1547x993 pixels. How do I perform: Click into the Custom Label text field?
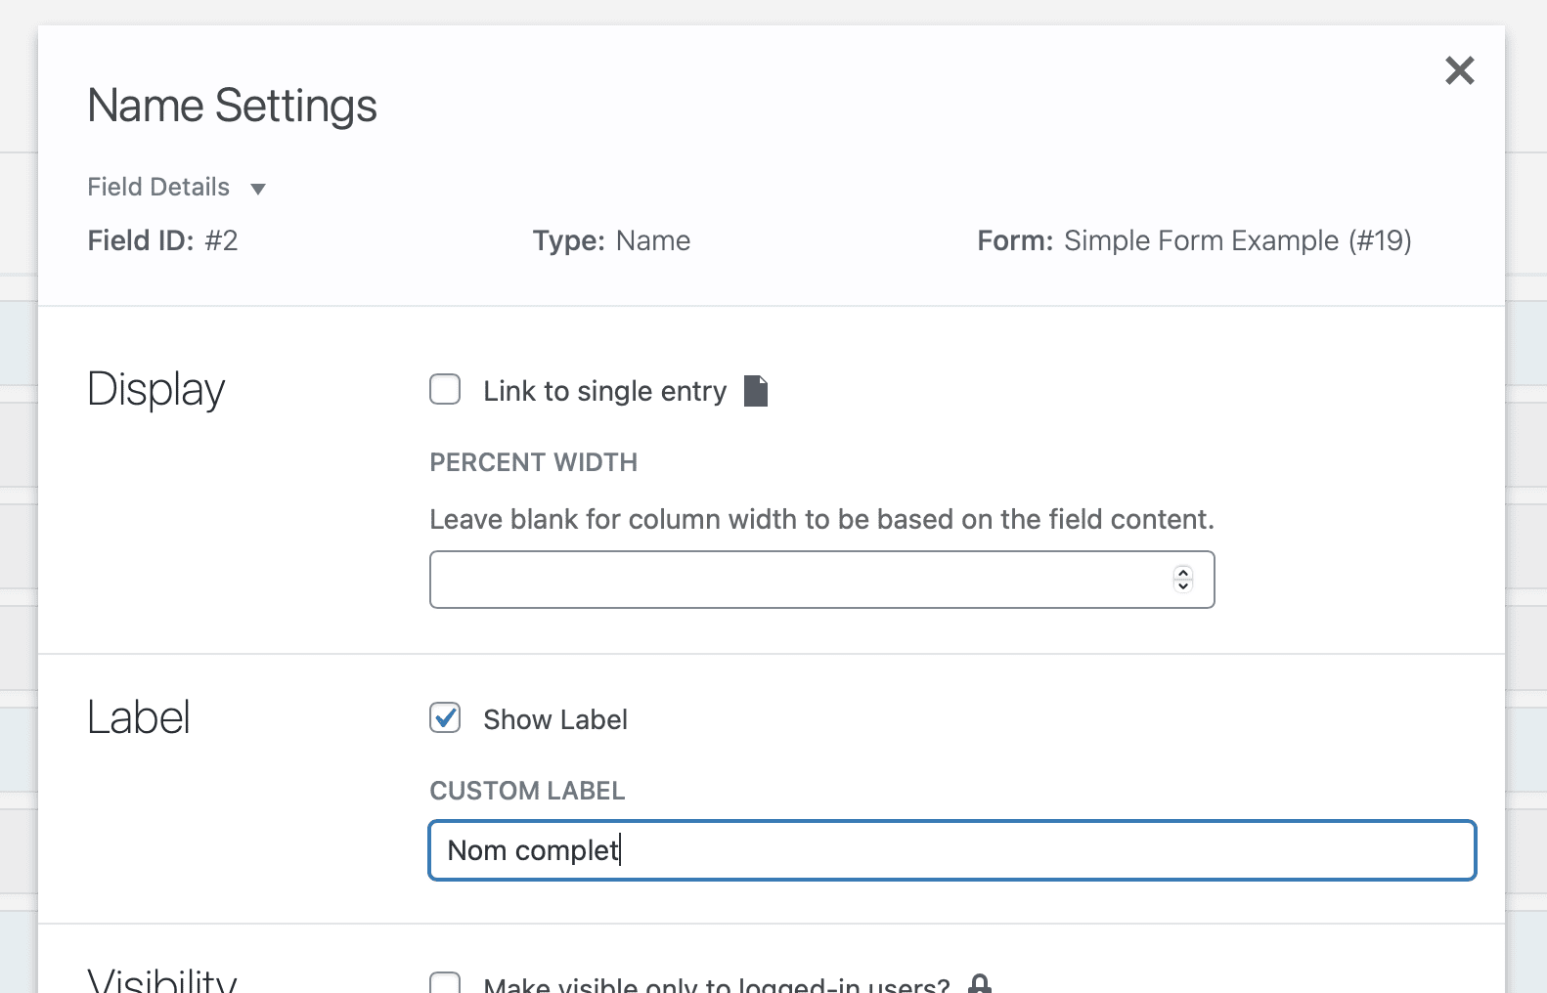click(950, 850)
